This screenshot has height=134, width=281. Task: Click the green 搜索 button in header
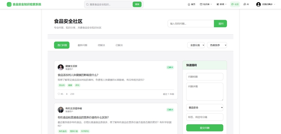[x=137, y=5]
